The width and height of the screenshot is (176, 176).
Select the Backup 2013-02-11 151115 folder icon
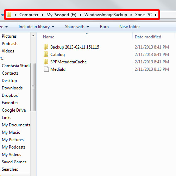(x=46, y=47)
